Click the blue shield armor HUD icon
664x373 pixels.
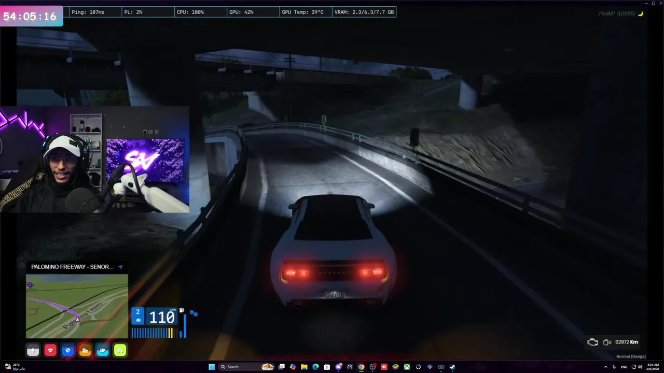(67, 351)
